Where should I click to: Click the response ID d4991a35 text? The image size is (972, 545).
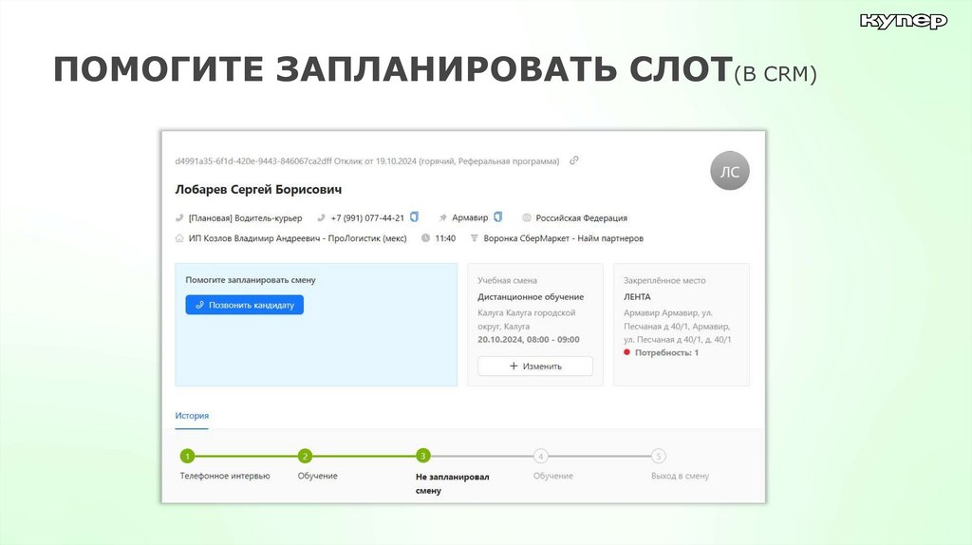coord(253,161)
